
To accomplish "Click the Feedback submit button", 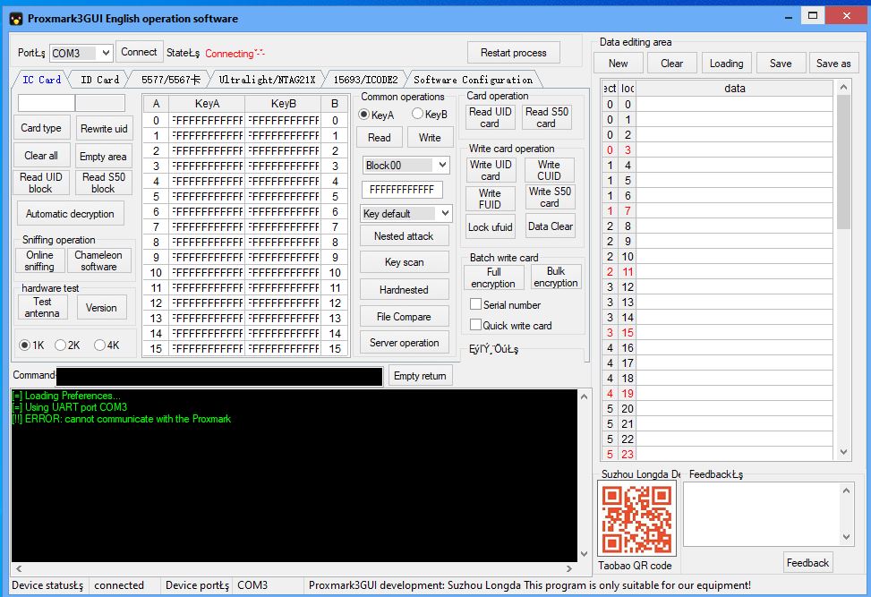I will tap(807, 563).
